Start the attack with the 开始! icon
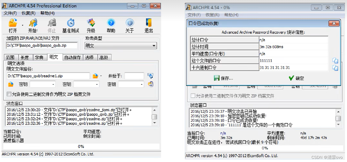347x162 pixels. 33,23
